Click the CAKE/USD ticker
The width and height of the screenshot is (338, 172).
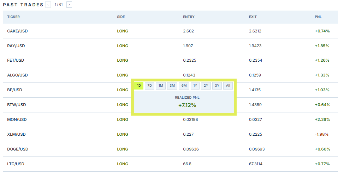click(17, 31)
